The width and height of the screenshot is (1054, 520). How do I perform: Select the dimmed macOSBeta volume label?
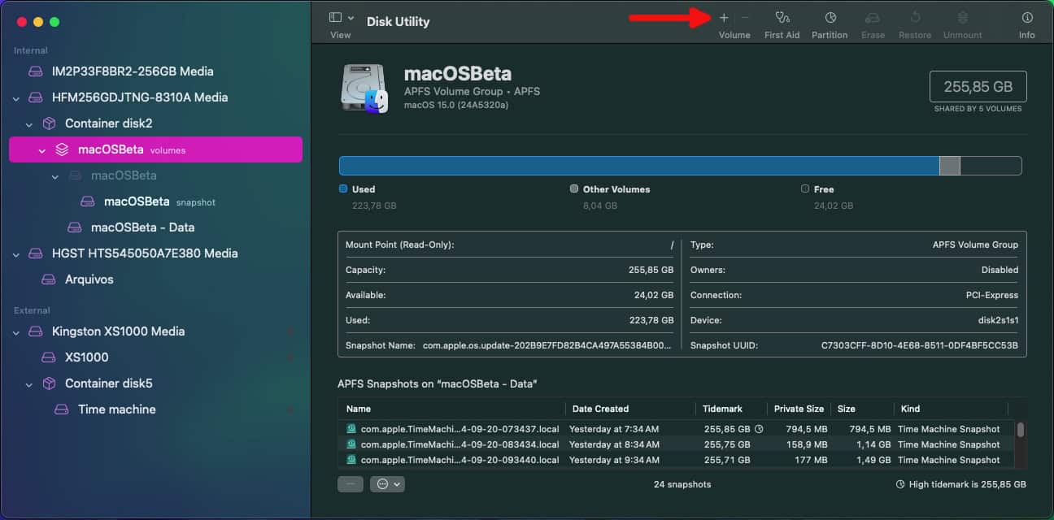(124, 175)
